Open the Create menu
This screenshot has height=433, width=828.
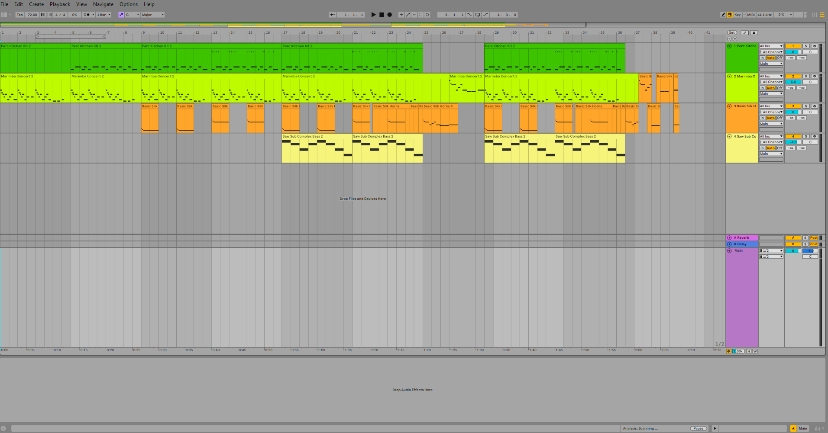[x=36, y=4]
